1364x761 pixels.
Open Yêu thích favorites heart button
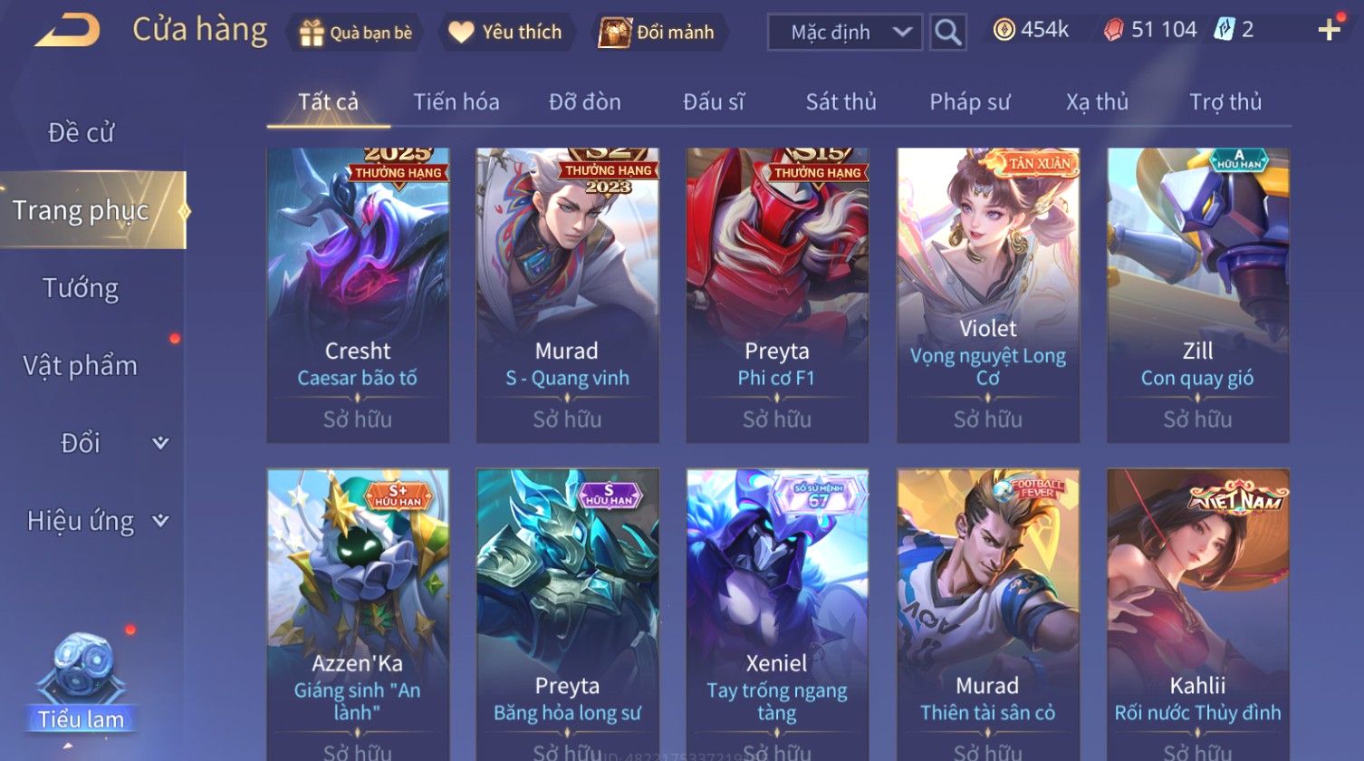507,33
